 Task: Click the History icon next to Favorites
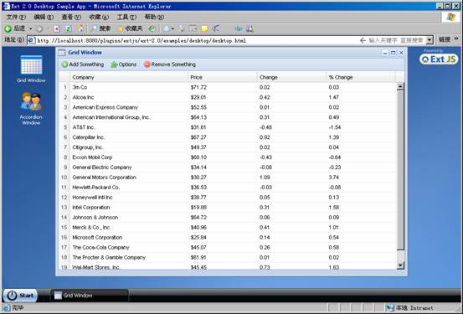(152, 28)
